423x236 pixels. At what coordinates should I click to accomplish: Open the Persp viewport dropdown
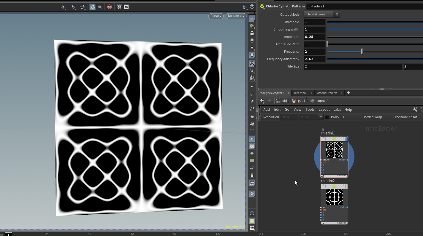[x=215, y=16]
